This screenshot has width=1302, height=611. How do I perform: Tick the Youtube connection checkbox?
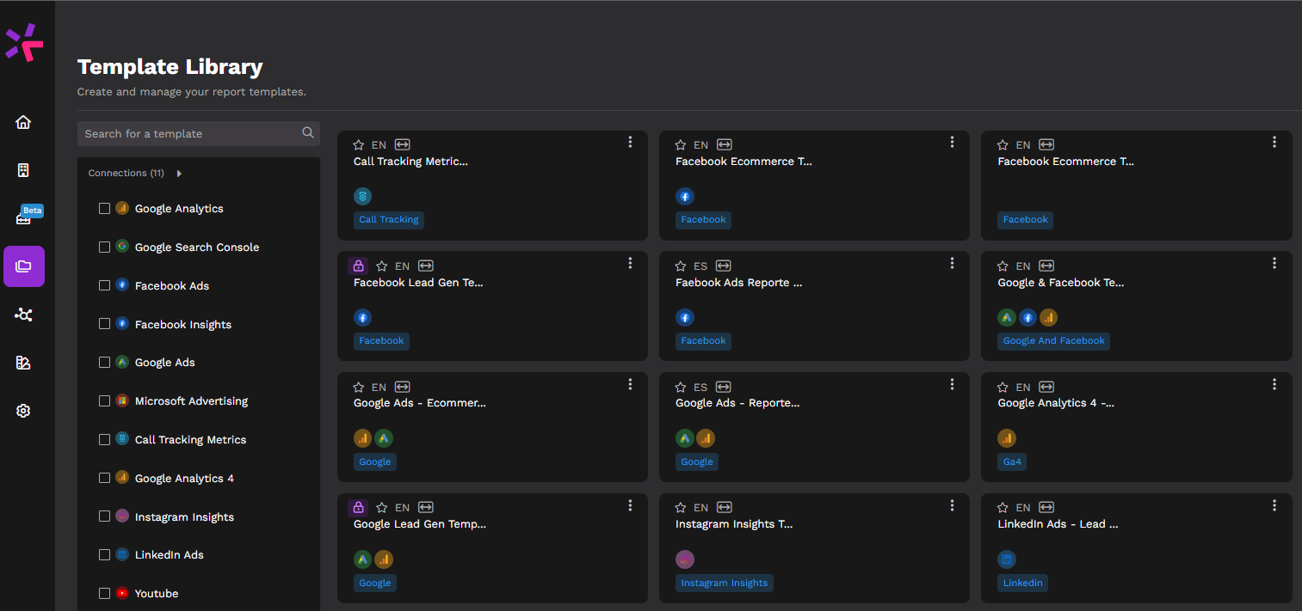pos(104,593)
